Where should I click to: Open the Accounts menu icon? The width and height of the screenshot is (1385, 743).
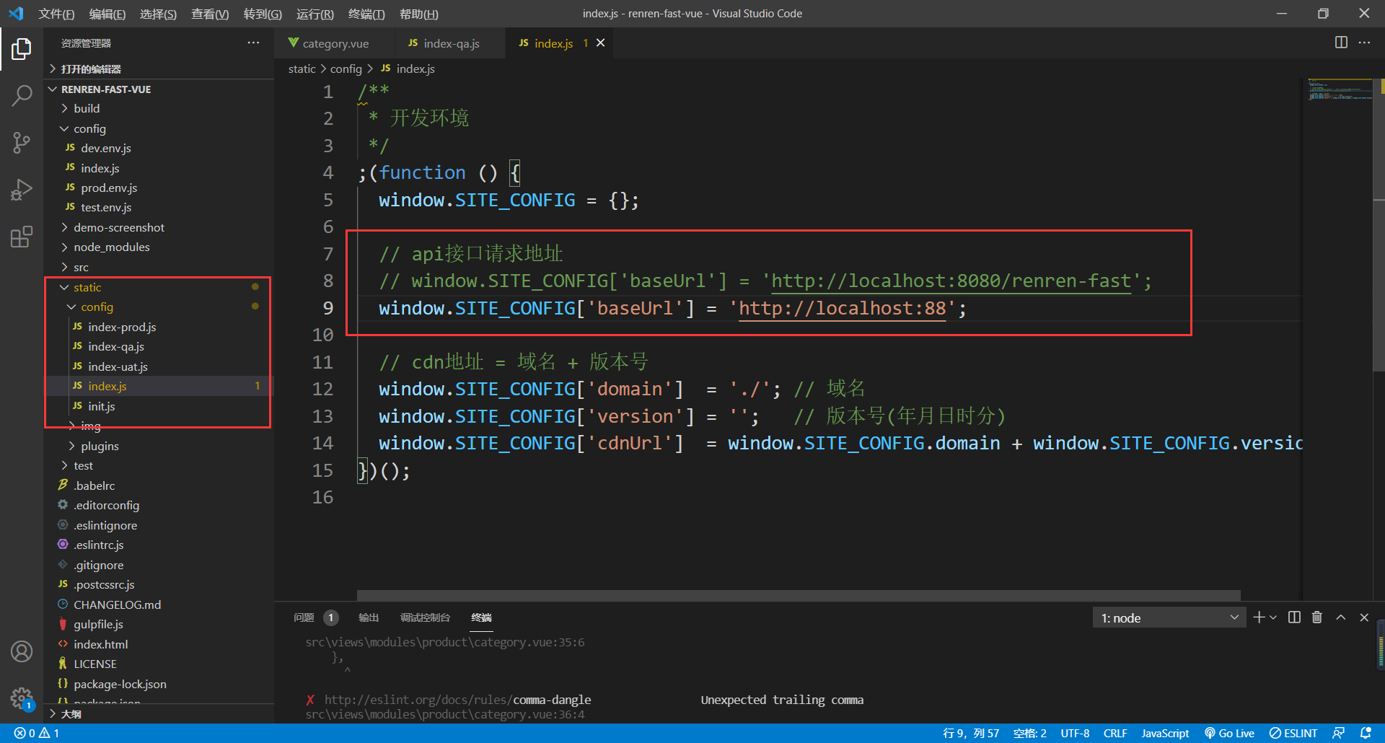click(22, 651)
